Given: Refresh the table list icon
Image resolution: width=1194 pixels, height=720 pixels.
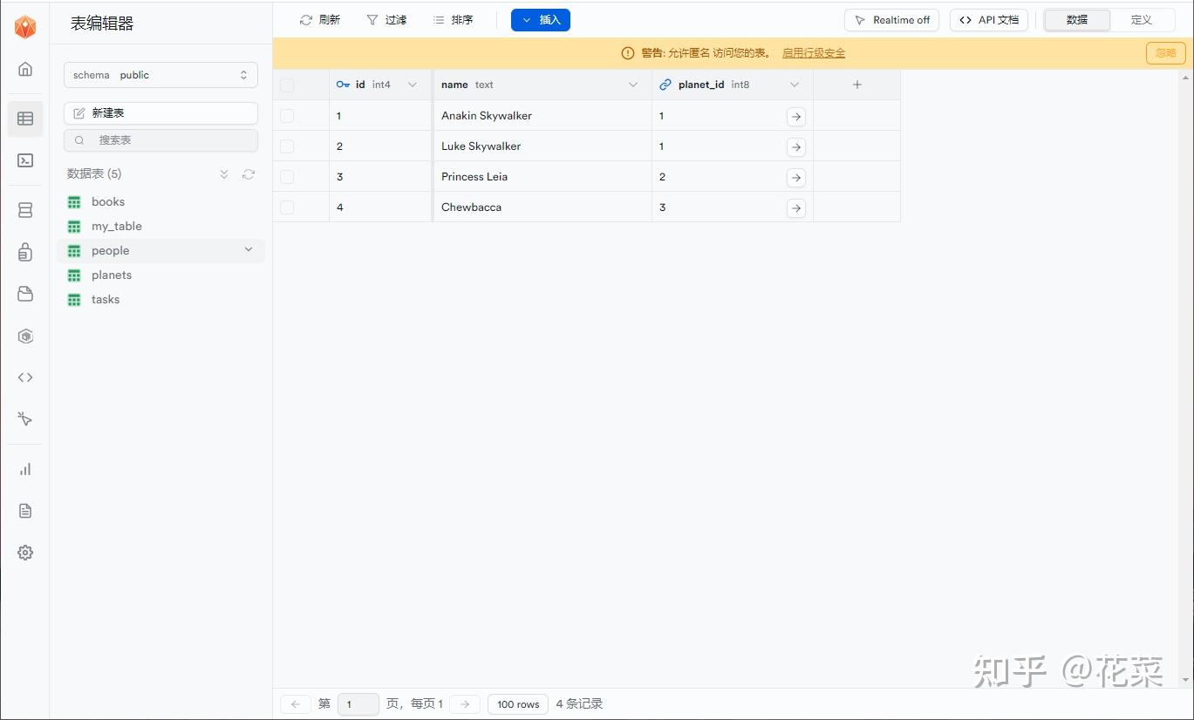Looking at the screenshot, I should (249, 174).
